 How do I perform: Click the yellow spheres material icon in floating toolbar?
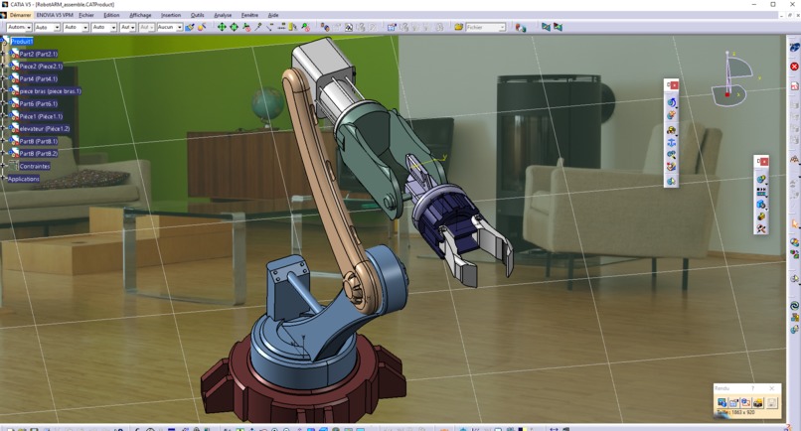coord(671,130)
